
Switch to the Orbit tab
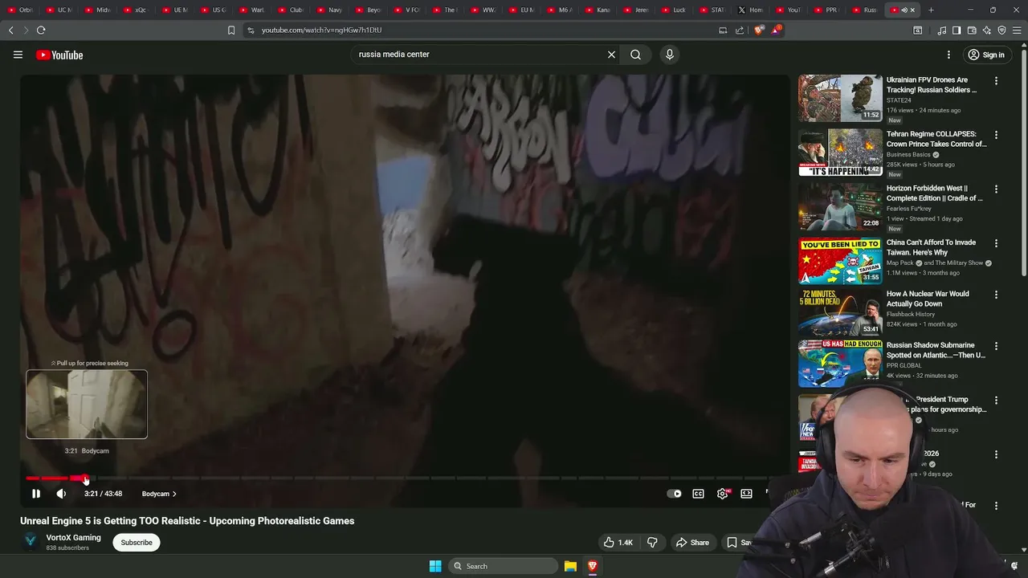20,10
